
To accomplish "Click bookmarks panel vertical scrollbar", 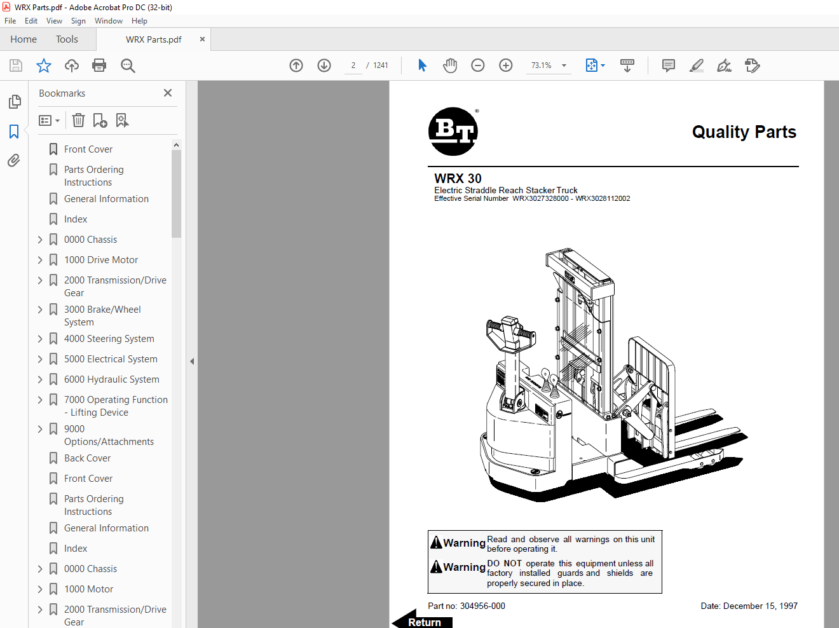I will 177,194.
